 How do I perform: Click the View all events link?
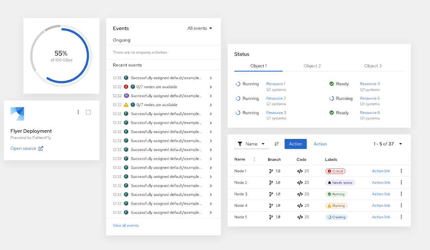coord(126,225)
